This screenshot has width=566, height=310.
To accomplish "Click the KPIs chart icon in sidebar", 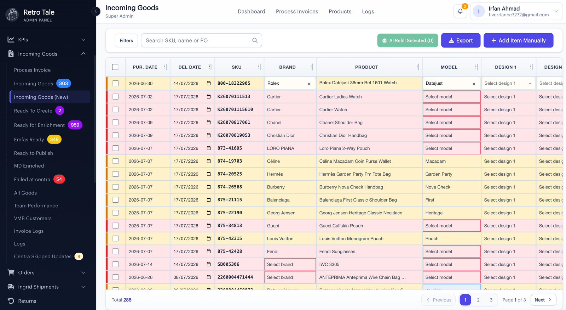I will (11, 39).
